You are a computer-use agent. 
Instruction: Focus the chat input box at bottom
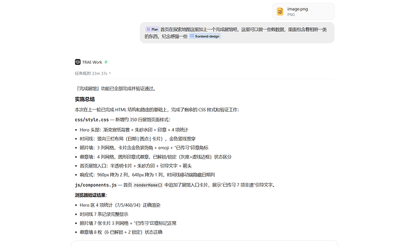204,244
